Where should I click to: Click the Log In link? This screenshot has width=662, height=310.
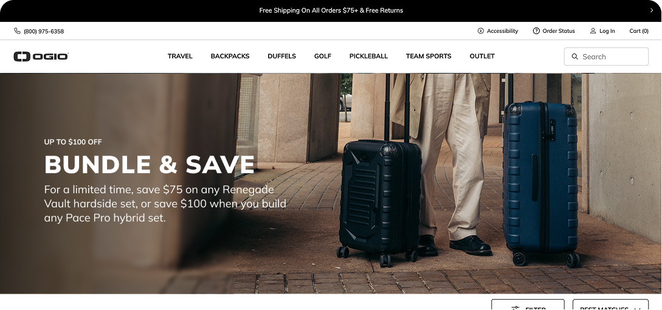pyautogui.click(x=607, y=31)
